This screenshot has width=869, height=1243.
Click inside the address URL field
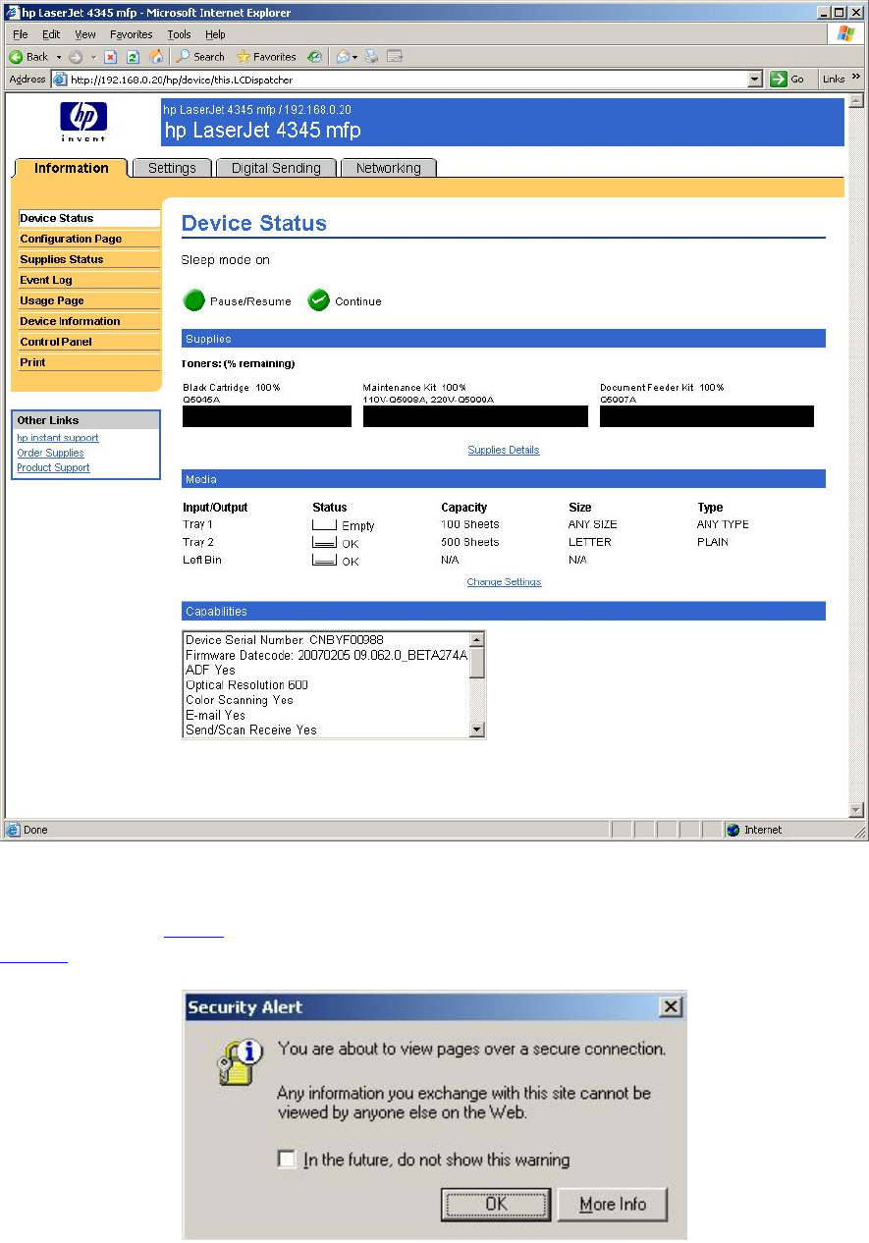point(407,80)
